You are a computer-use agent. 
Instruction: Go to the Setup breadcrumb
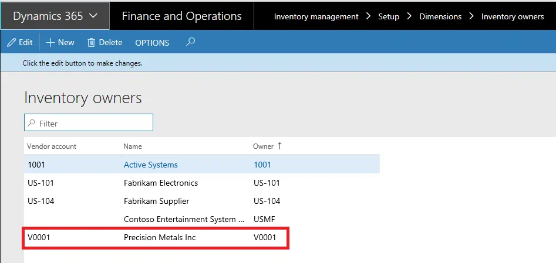point(389,16)
